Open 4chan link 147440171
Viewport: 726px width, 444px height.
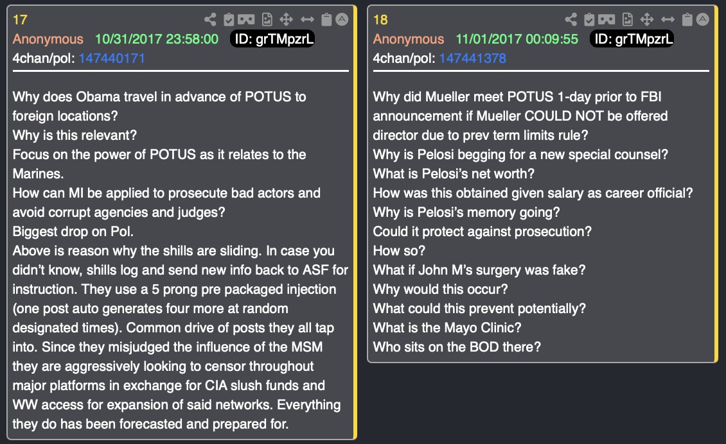[112, 58]
